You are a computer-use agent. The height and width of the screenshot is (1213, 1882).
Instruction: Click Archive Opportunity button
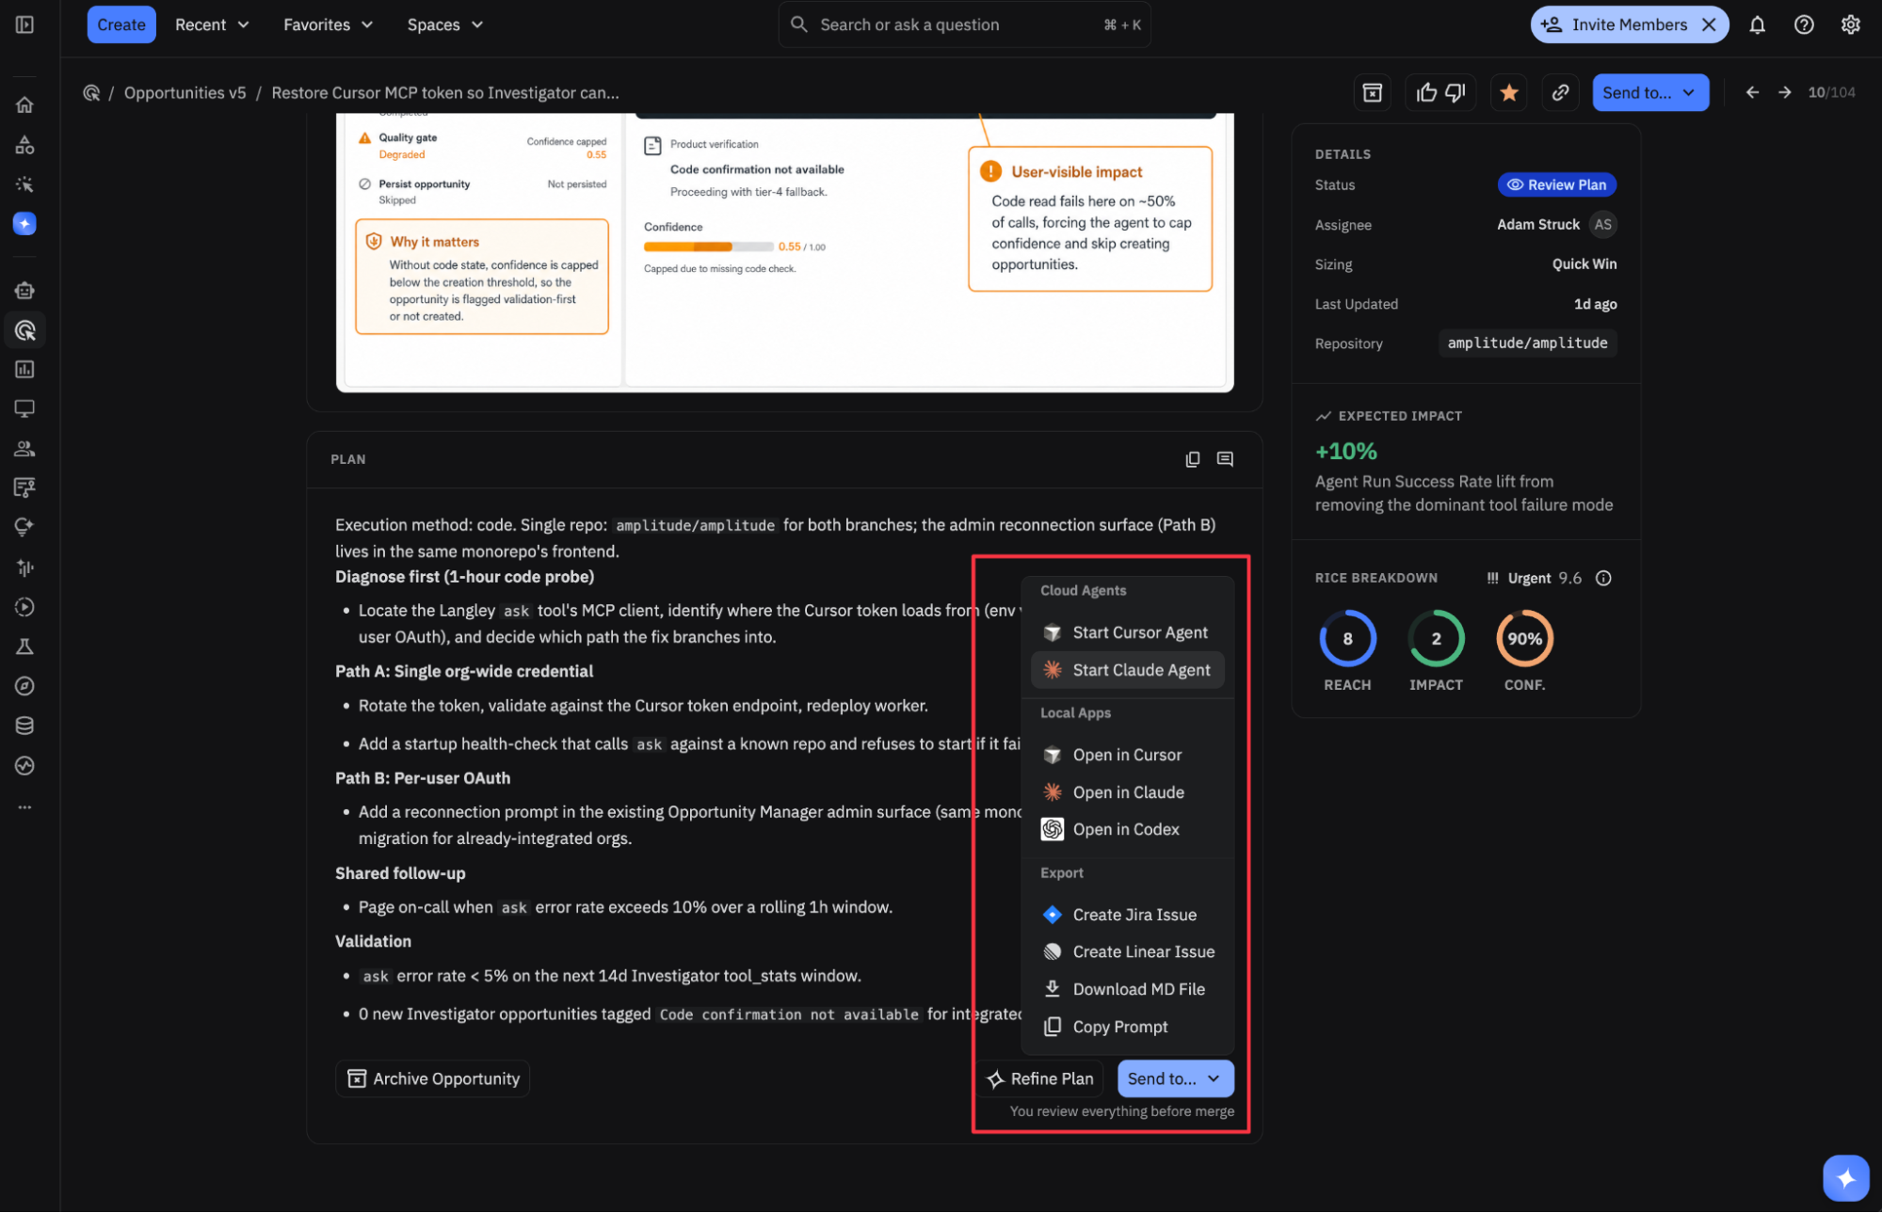433,1078
